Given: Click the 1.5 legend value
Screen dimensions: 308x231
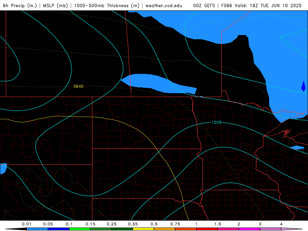Looking at the screenshot, I should click(x=218, y=224).
